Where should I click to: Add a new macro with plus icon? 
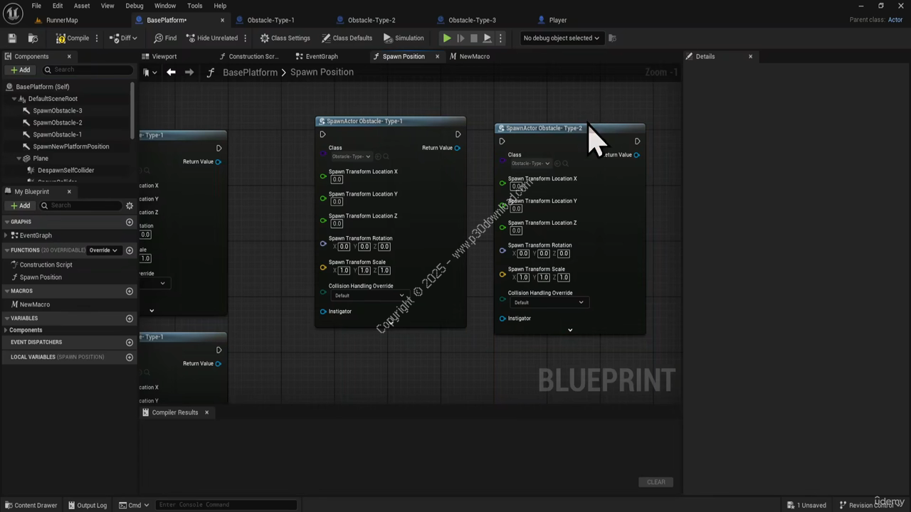(130, 291)
